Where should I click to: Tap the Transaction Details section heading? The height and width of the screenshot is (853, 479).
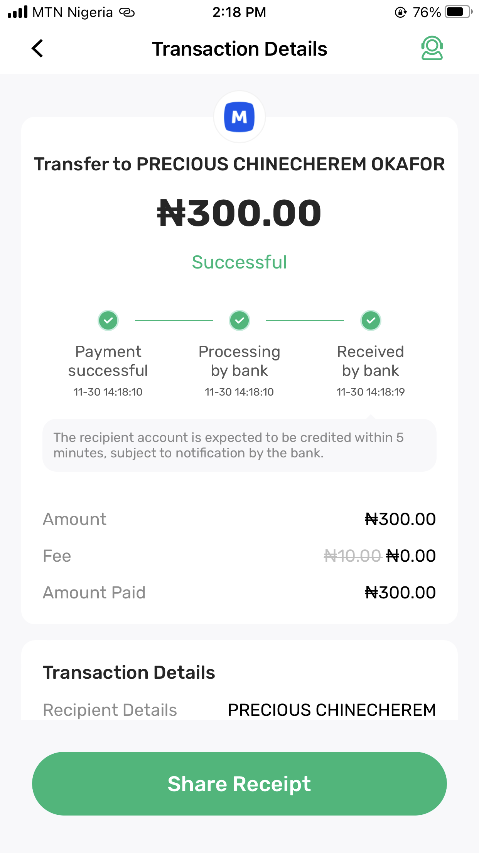pyautogui.click(x=129, y=673)
